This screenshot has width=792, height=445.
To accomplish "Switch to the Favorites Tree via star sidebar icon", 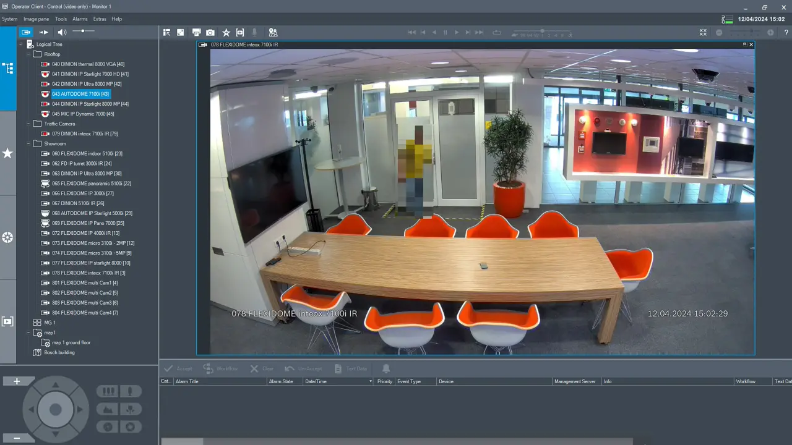I will pyautogui.click(x=7, y=153).
